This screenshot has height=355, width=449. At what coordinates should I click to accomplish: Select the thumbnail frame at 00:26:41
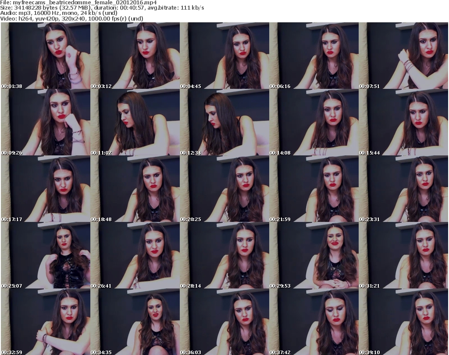click(x=135, y=256)
